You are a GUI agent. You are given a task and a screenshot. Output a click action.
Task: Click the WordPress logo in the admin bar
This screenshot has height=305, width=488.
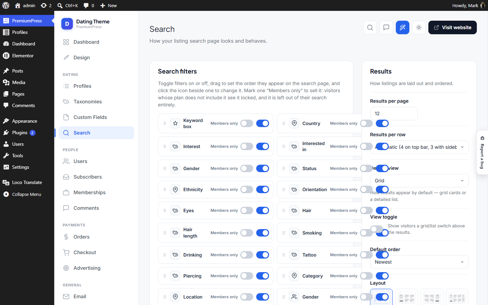pyautogui.click(x=6, y=5)
